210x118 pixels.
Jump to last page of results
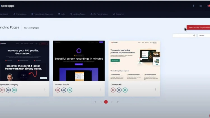click(x=118, y=102)
